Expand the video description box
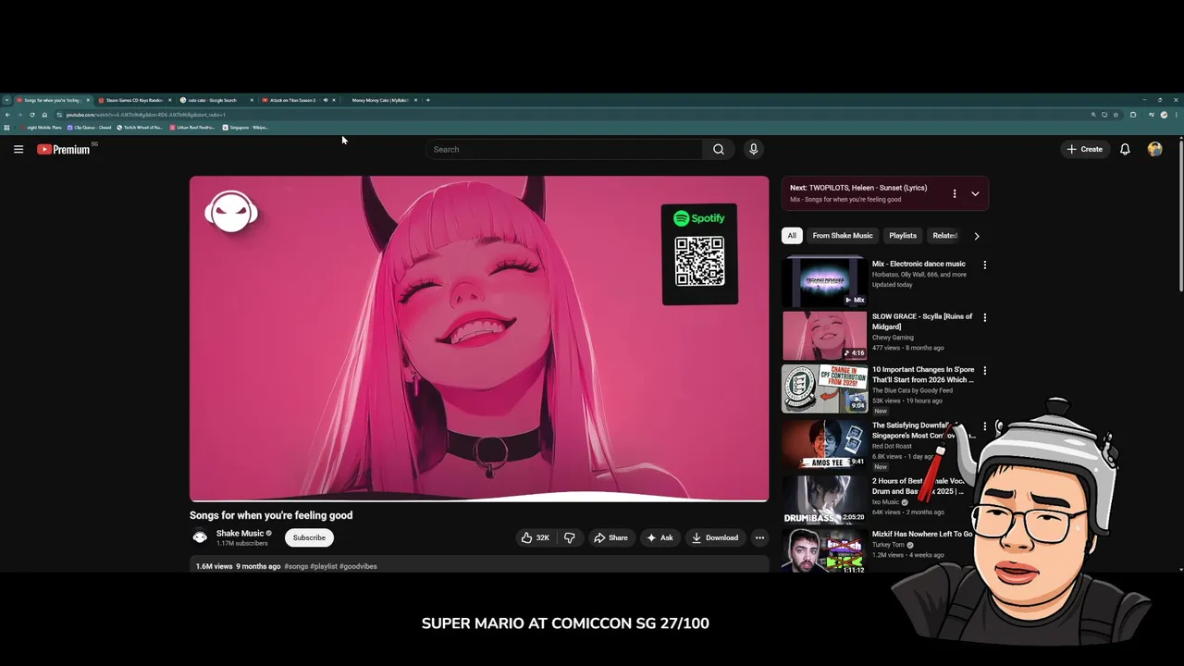 pos(479,565)
